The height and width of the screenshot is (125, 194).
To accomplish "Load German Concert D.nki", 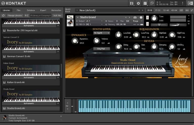I will pos(31,57).
